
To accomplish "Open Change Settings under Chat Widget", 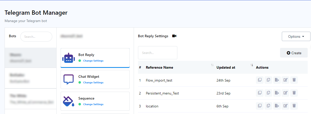I will pos(93,83).
